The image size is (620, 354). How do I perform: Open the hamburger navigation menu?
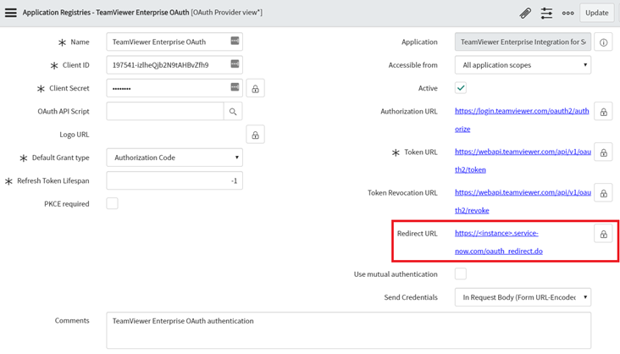(x=11, y=13)
